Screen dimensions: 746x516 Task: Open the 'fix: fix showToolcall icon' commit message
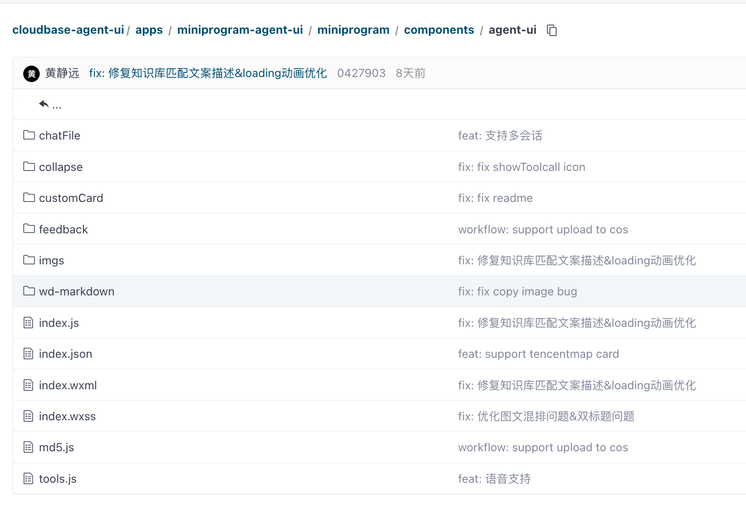(x=521, y=167)
